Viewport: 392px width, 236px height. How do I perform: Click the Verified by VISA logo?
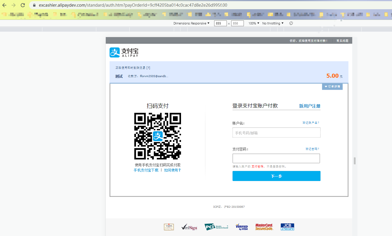242,227
